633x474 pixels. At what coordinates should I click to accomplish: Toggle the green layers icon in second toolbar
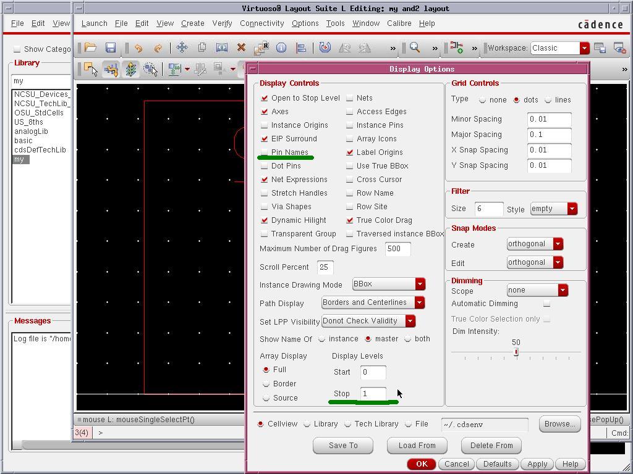[x=130, y=69]
